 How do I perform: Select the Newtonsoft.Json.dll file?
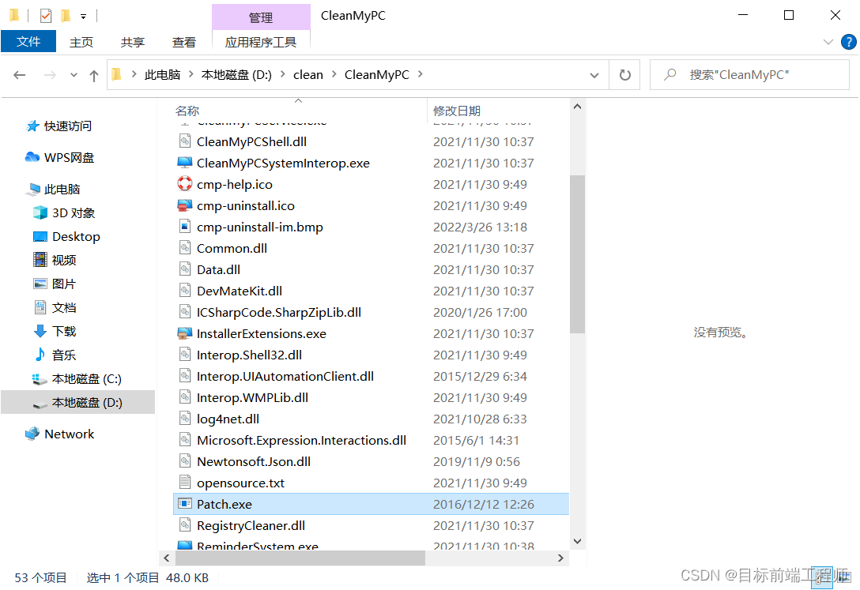pos(254,462)
